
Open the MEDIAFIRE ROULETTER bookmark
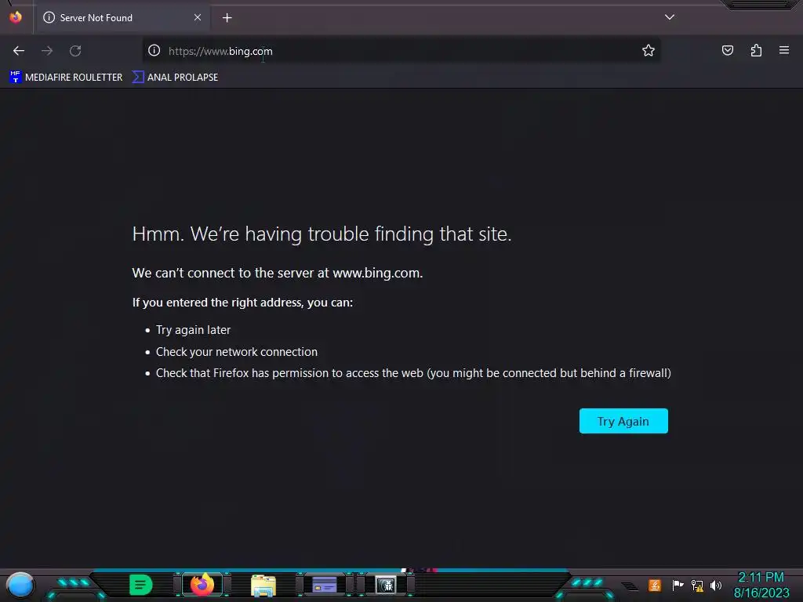pos(66,78)
